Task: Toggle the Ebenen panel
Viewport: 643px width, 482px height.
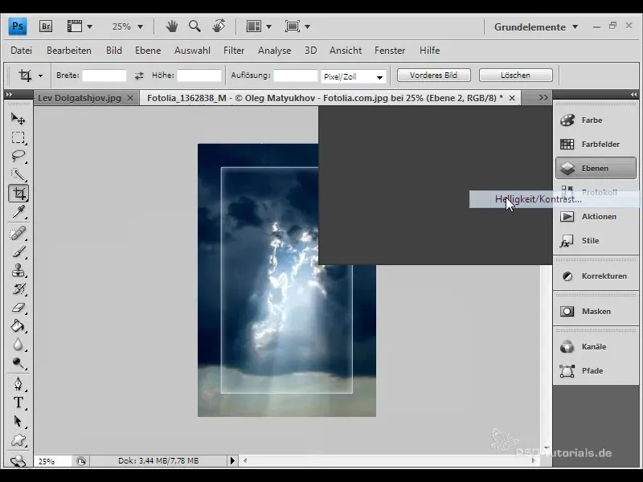Action: [596, 168]
